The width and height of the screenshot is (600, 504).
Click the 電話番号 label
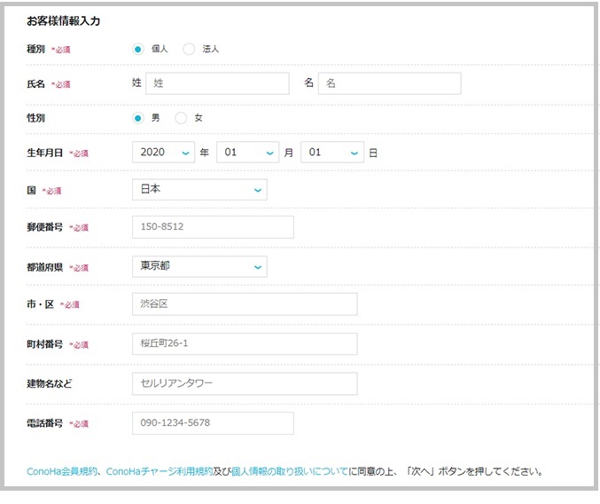click(x=45, y=423)
